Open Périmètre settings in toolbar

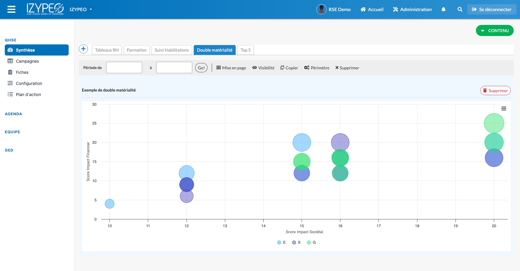pos(317,68)
